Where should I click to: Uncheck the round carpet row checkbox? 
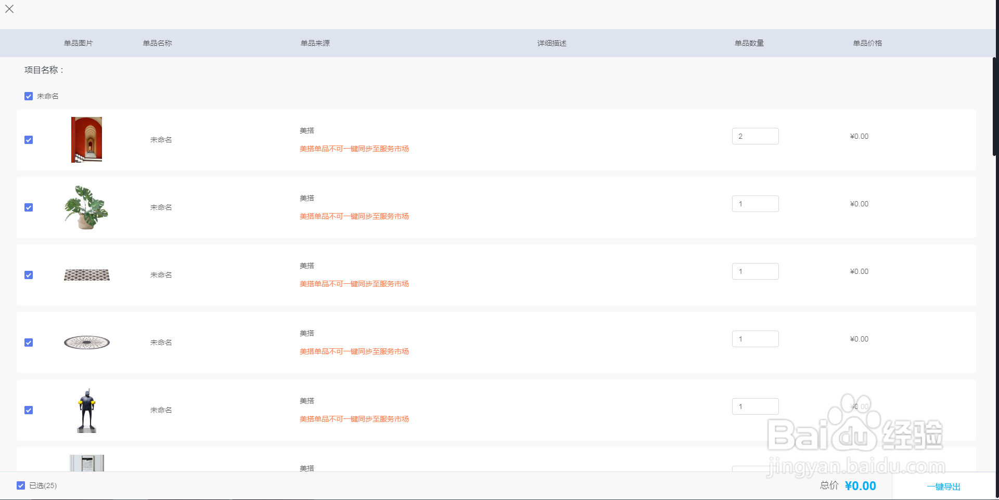click(29, 343)
